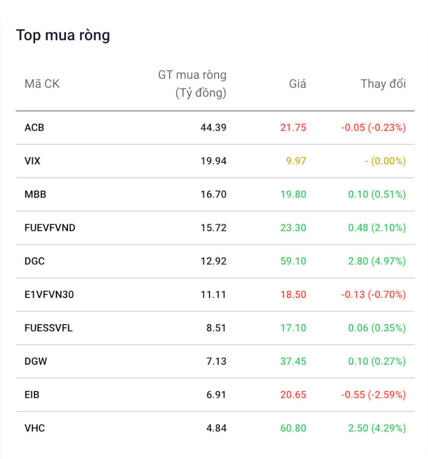428x459 pixels.
Task: Click the VHC stock symbol
Action: pyautogui.click(x=35, y=428)
